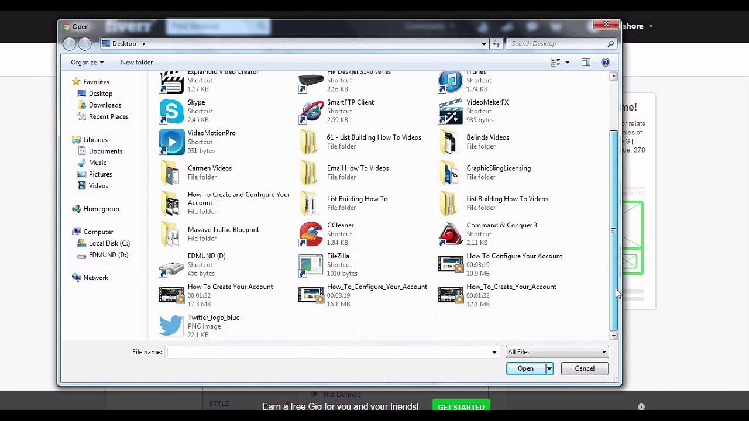This screenshot has height=421, width=749.
Task: Change the file view layout button
Action: [556, 63]
